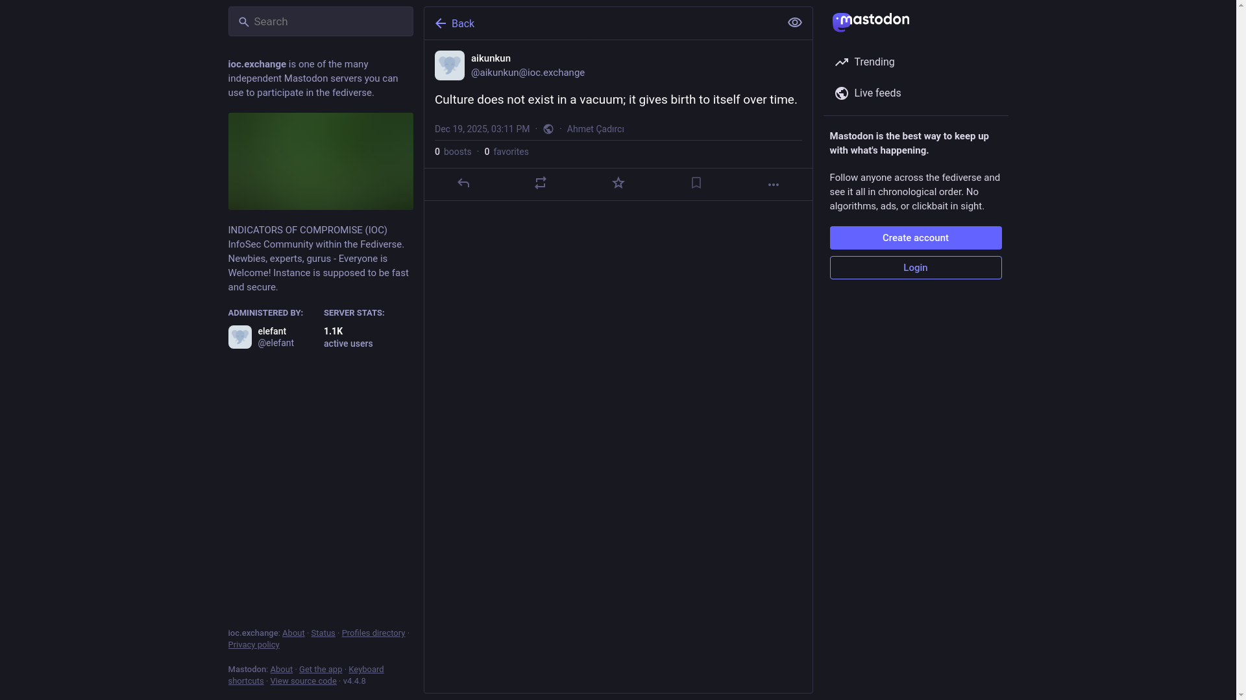Favorite the post with the star icon

pyautogui.click(x=618, y=183)
